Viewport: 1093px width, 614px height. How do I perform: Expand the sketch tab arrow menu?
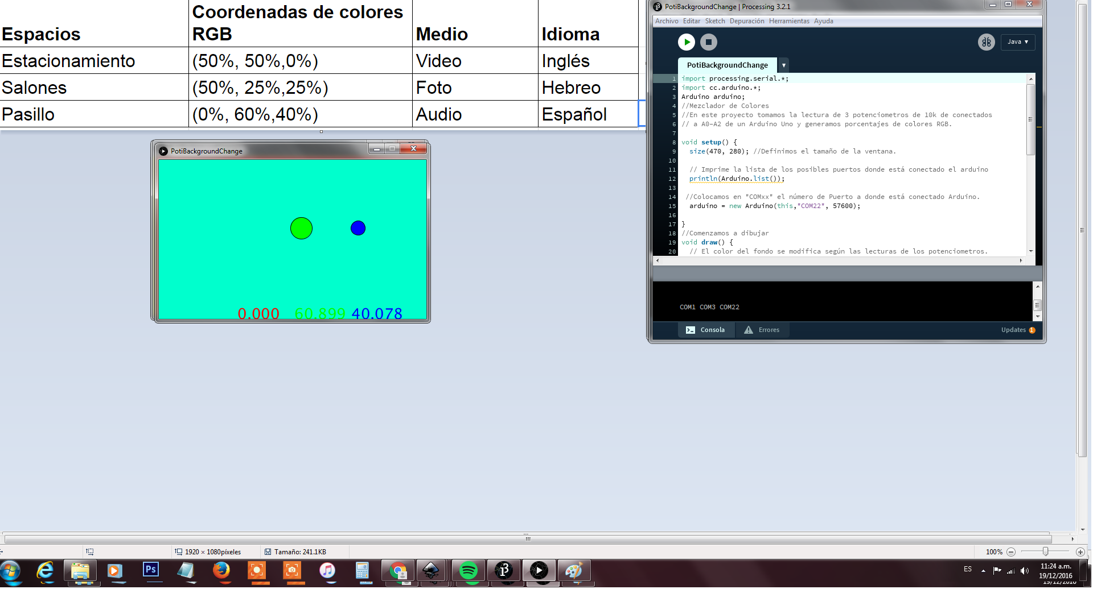click(x=783, y=65)
